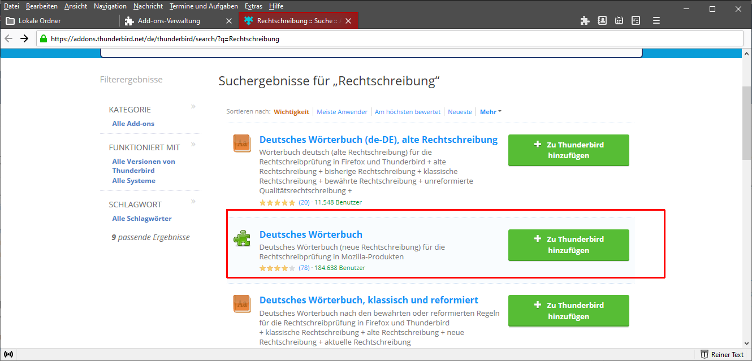
Task: Click the 'Filterergebnisse' heading
Action: [x=131, y=80]
